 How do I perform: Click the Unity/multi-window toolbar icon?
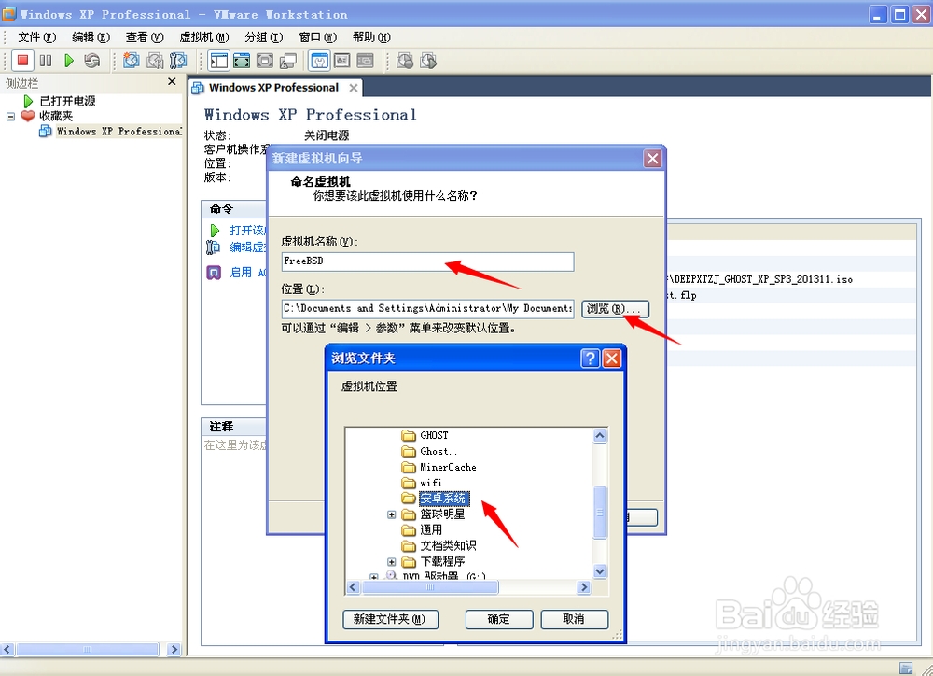[x=288, y=60]
